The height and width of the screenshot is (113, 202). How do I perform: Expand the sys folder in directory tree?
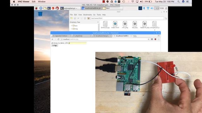tap(72, 26)
